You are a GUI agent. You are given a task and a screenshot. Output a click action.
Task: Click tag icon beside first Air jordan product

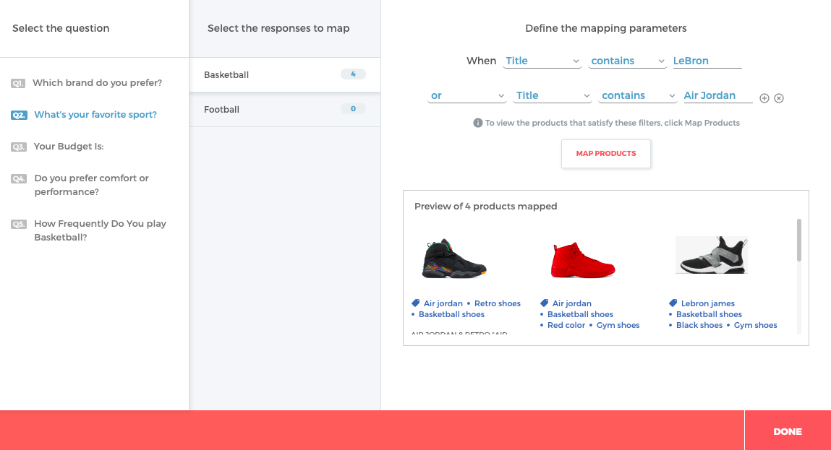[x=415, y=303]
